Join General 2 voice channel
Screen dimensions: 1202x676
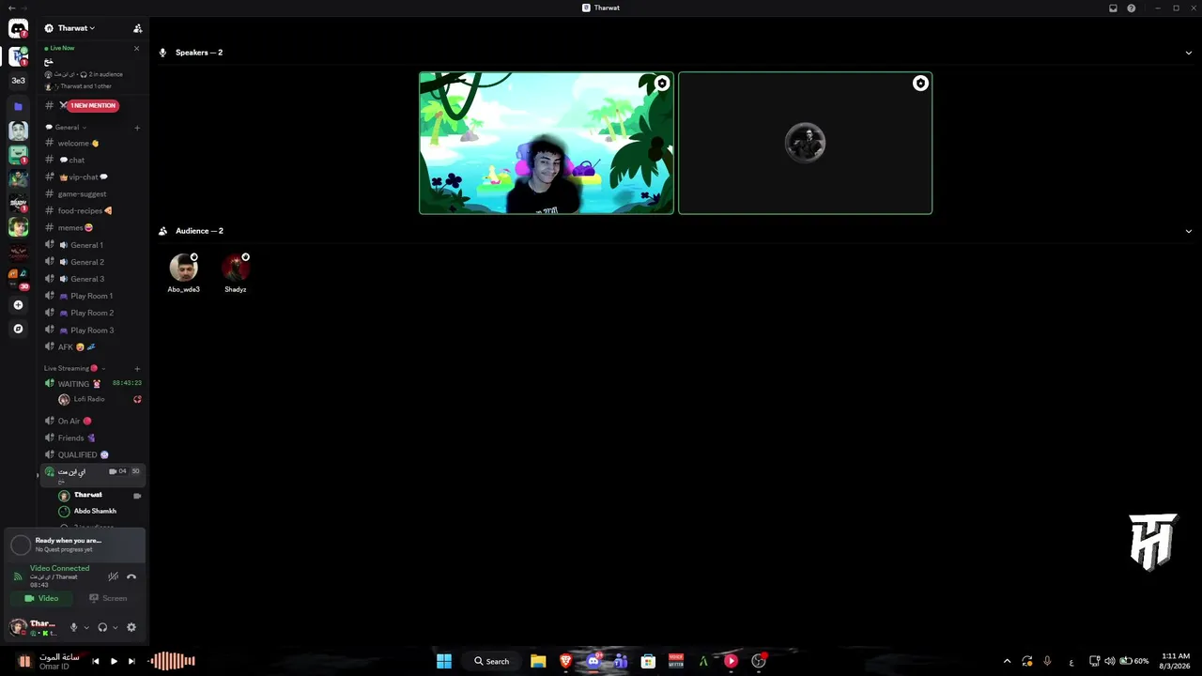click(92, 262)
